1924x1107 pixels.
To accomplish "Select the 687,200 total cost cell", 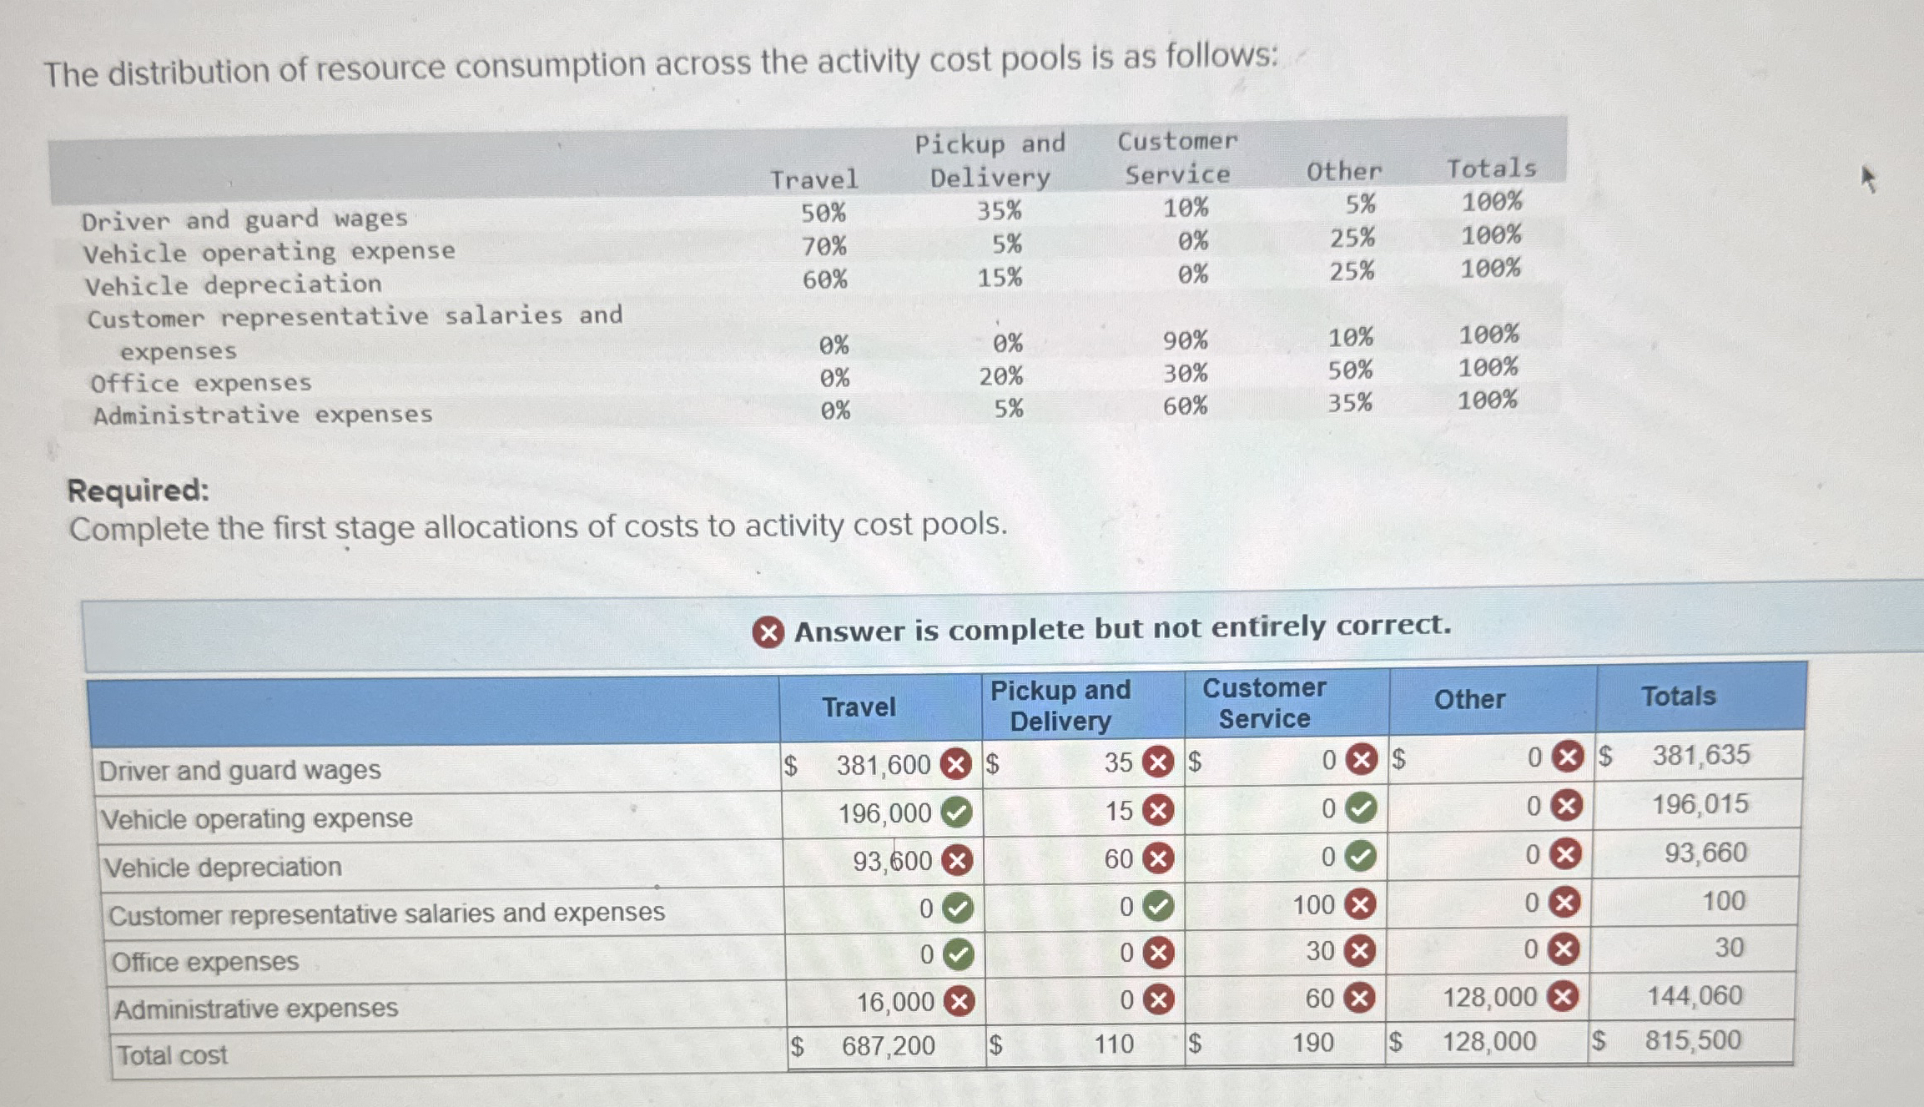I will click(x=888, y=1046).
